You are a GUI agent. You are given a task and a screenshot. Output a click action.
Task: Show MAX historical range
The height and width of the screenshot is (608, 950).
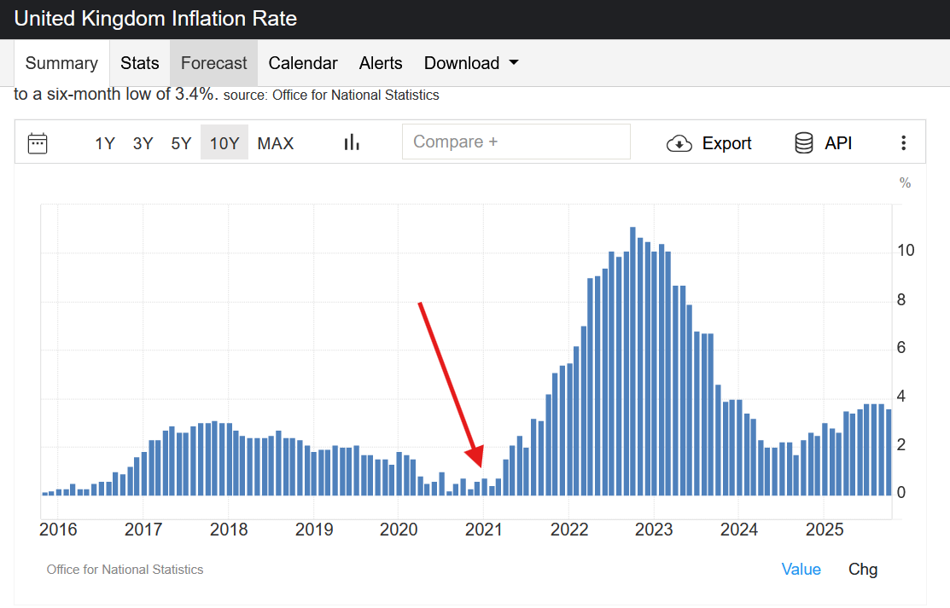276,143
